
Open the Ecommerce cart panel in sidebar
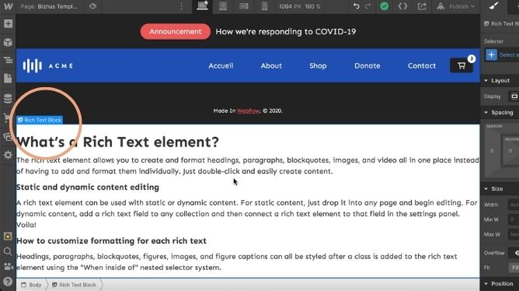coord(7,117)
